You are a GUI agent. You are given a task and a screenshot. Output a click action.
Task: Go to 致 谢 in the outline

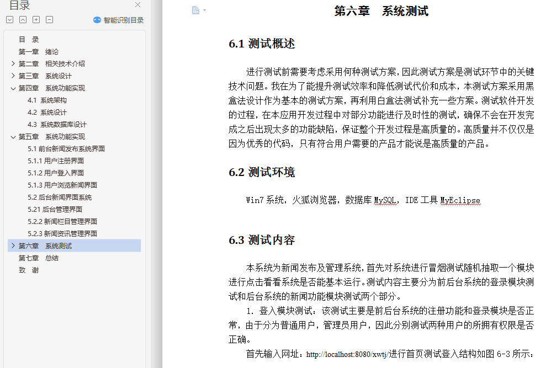pos(29,270)
